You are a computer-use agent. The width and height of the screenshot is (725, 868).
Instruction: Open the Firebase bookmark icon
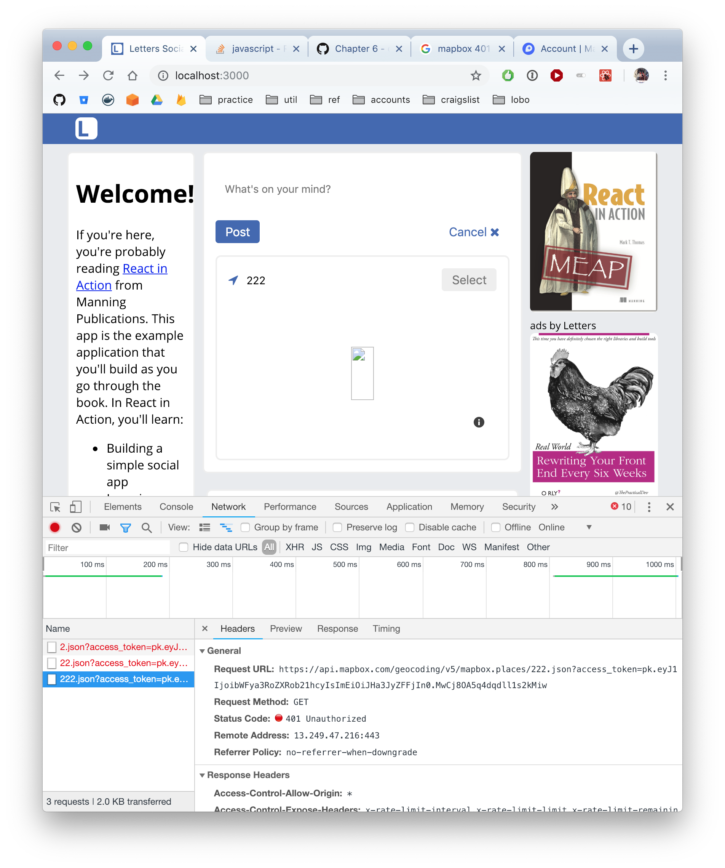(181, 100)
